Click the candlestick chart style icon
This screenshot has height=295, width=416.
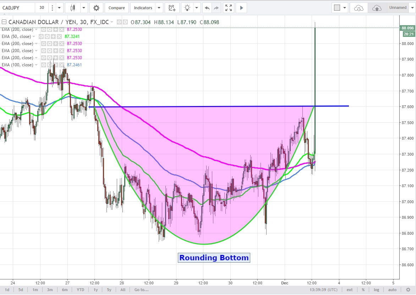73,8
